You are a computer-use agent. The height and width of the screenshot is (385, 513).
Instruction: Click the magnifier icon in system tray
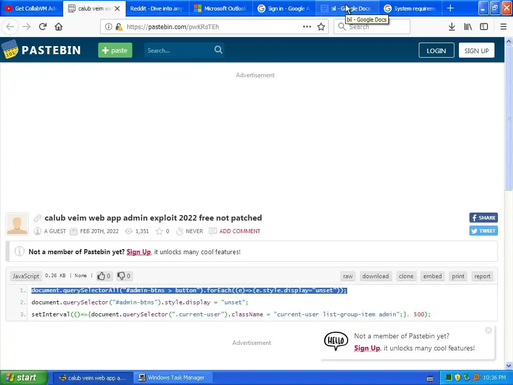point(476,377)
